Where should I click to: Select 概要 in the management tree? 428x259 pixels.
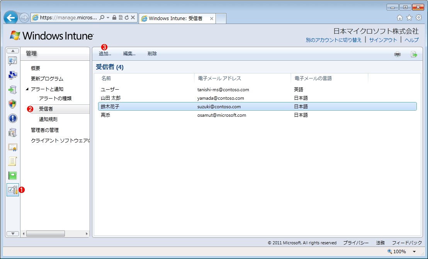[36, 68]
